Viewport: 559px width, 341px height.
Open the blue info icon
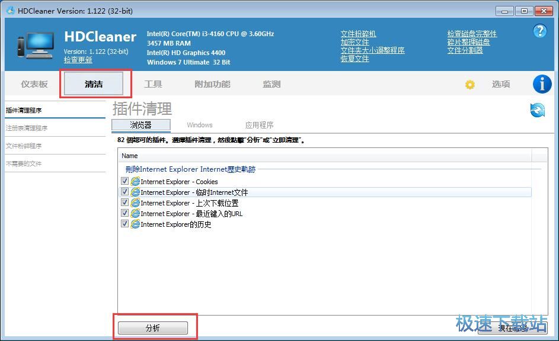click(542, 84)
